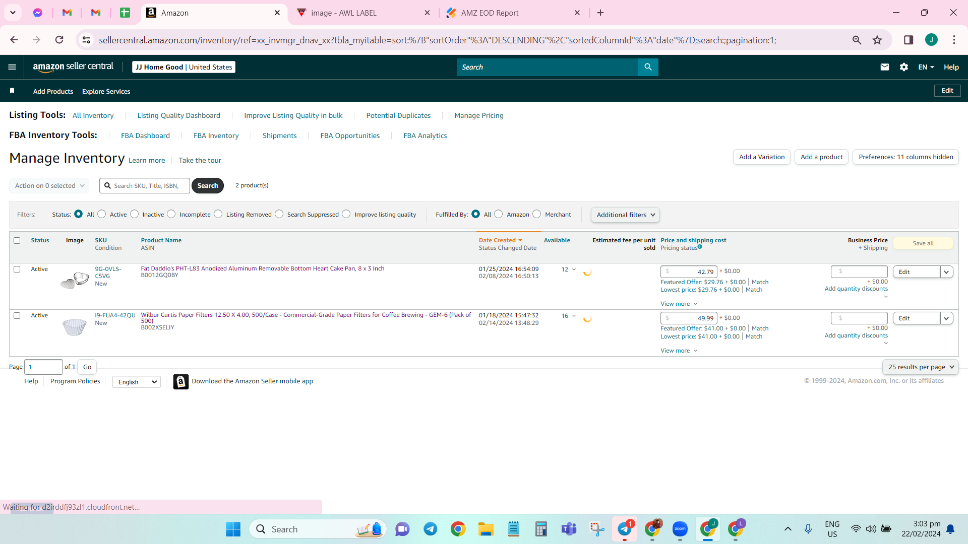Open the EN language dropdown
This screenshot has height=544, width=968.
pos(926,67)
